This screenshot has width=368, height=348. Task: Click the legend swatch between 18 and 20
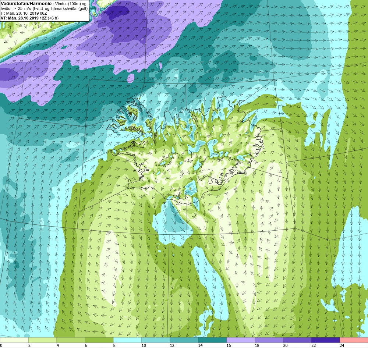point(269,340)
